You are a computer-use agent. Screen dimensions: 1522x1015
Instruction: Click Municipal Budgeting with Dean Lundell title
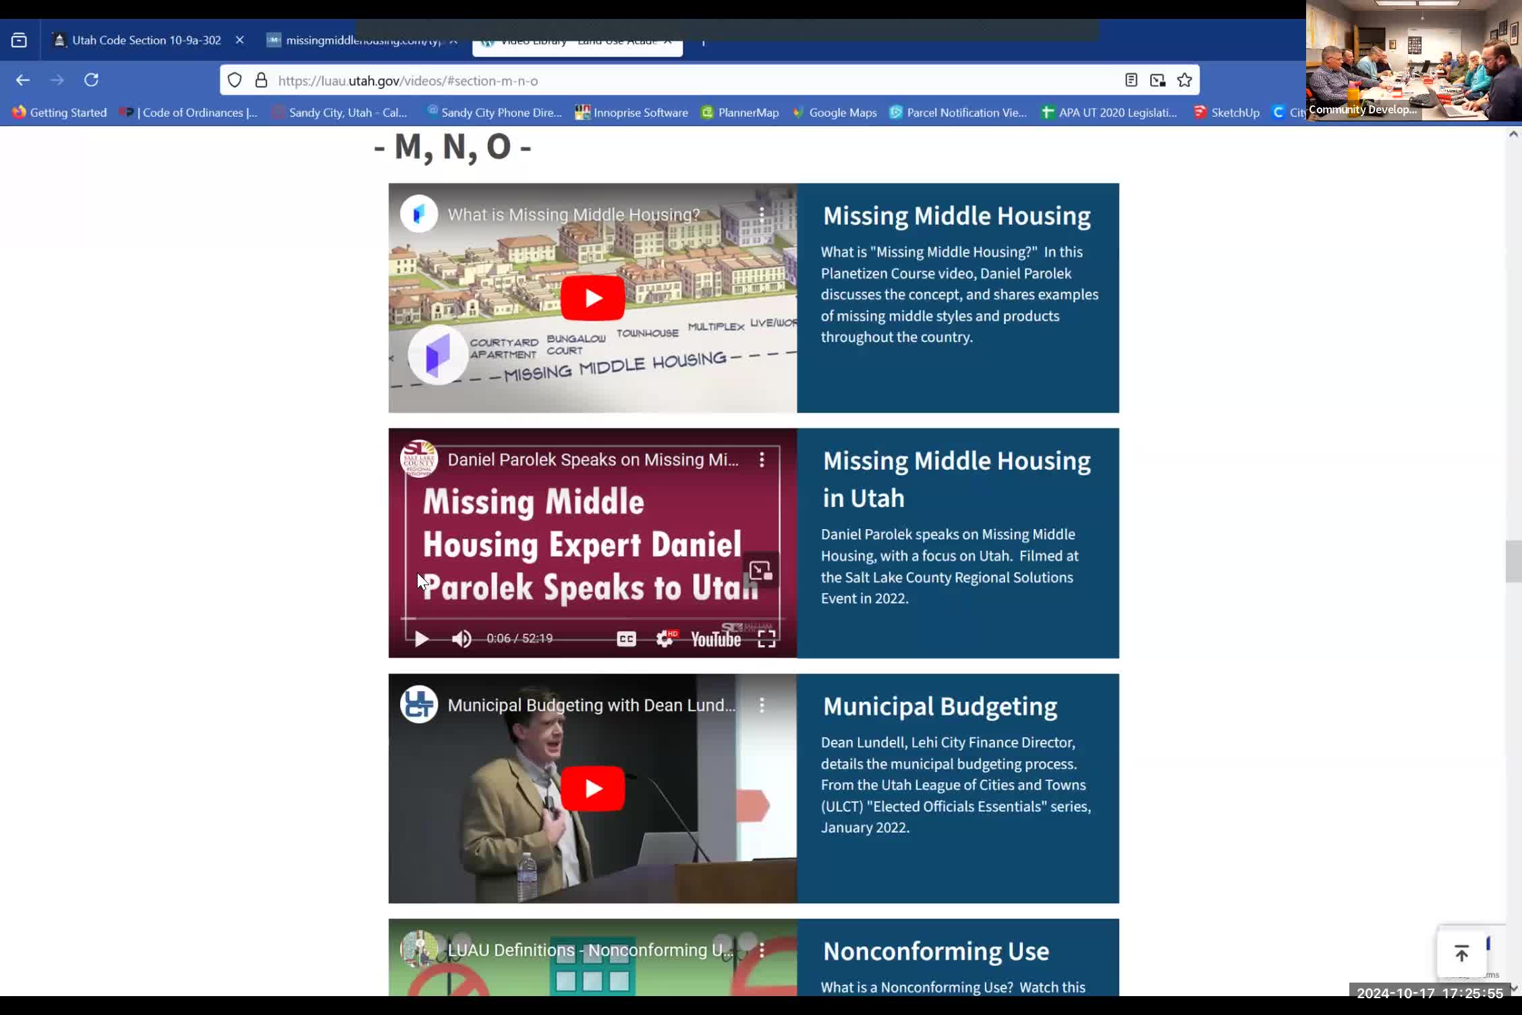point(592,705)
